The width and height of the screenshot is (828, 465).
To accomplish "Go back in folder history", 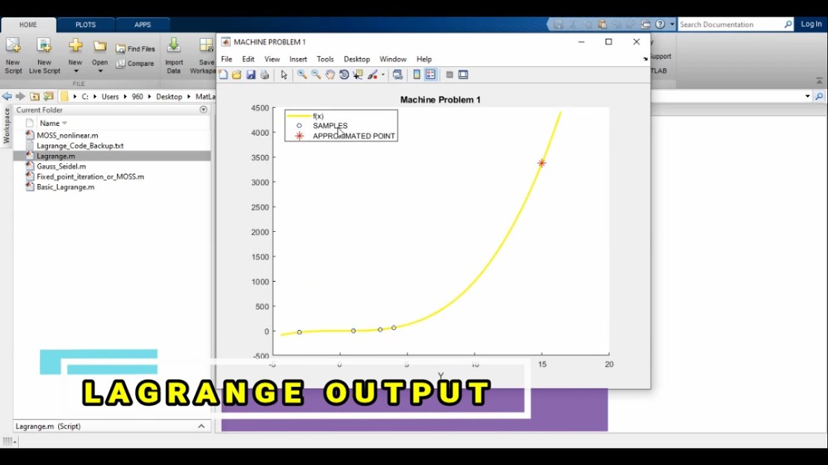I will (7, 96).
